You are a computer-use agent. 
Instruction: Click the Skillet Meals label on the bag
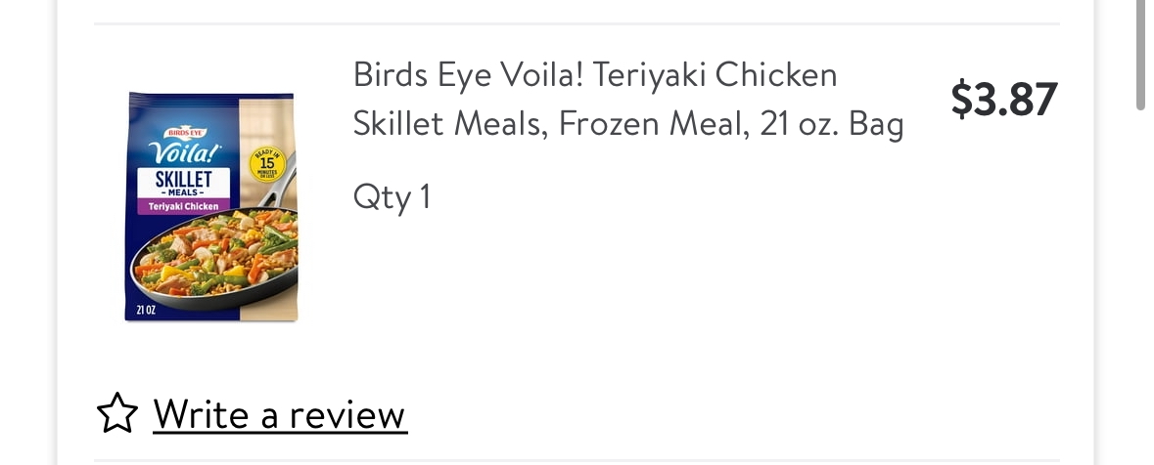tap(183, 183)
